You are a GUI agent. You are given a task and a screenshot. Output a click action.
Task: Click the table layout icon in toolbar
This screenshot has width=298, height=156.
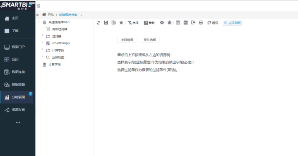click(178, 23)
